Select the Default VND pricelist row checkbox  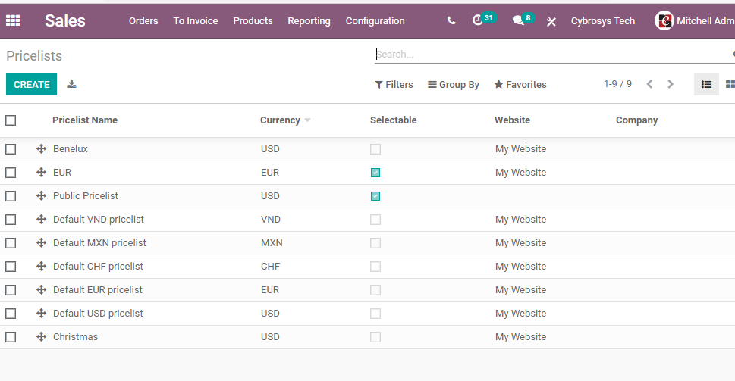(11, 219)
